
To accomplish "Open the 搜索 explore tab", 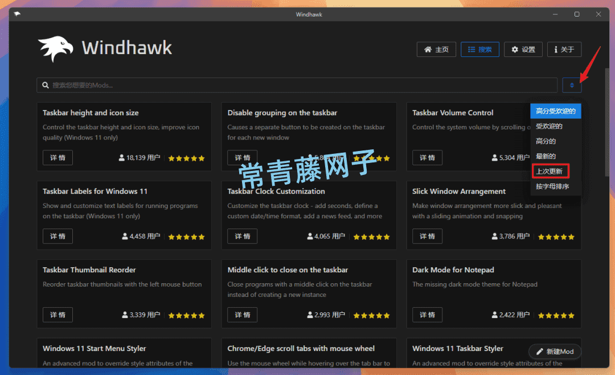I will (x=479, y=50).
